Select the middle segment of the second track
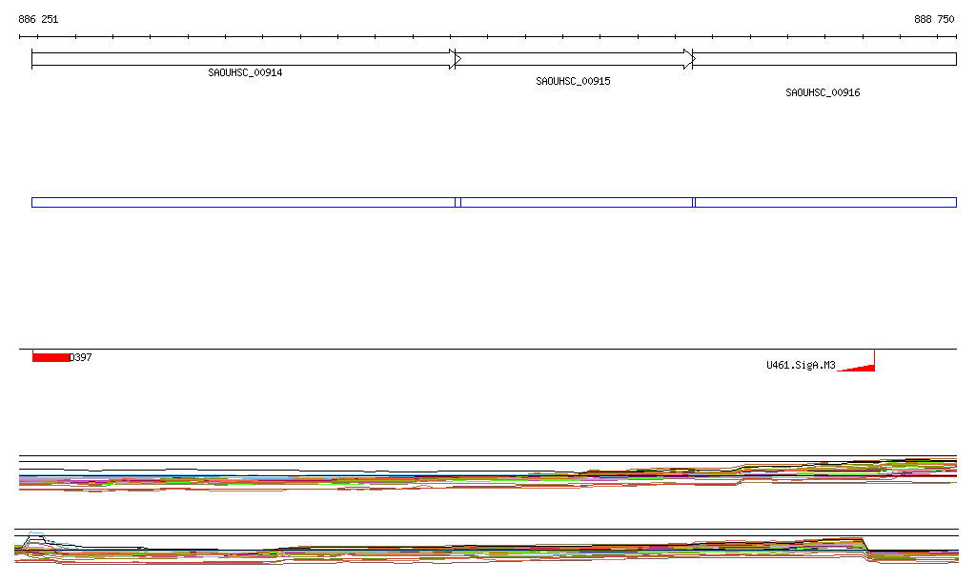976x582 pixels. point(576,202)
